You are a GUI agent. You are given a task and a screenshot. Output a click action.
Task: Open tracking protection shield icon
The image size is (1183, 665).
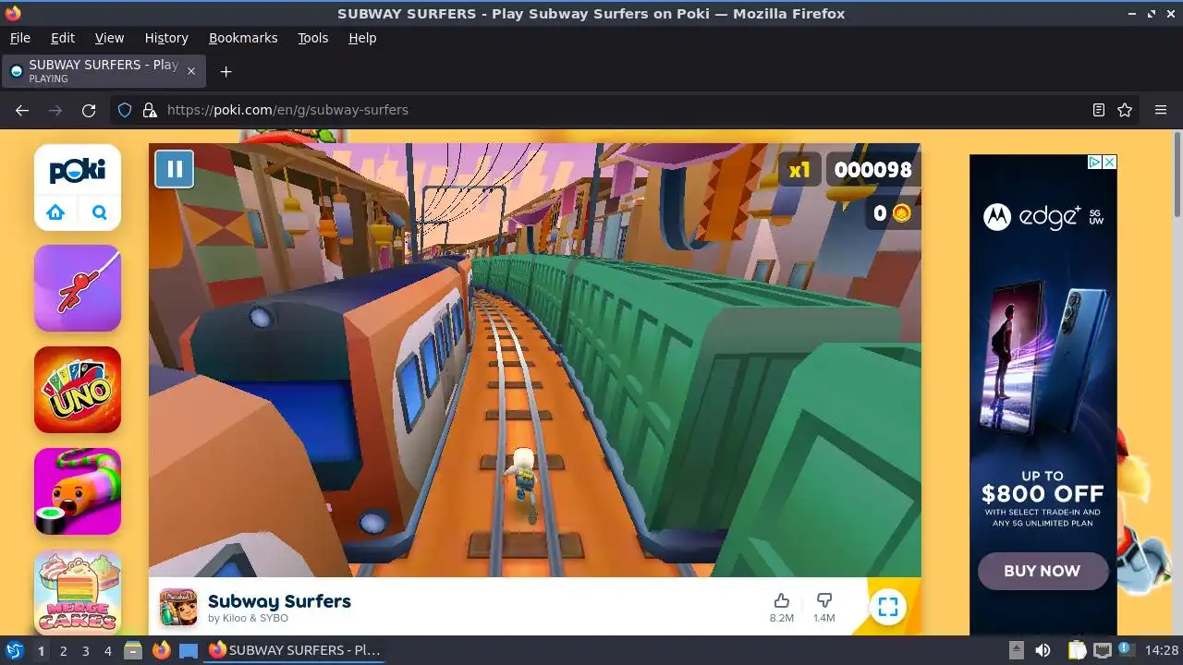(125, 110)
